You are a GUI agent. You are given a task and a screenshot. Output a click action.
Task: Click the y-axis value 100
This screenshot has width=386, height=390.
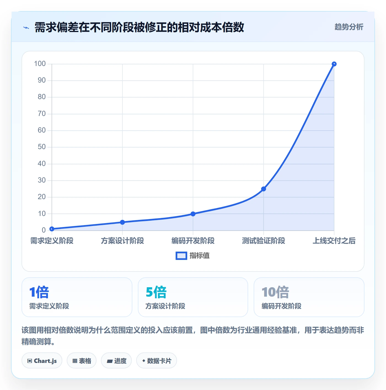coord(40,64)
